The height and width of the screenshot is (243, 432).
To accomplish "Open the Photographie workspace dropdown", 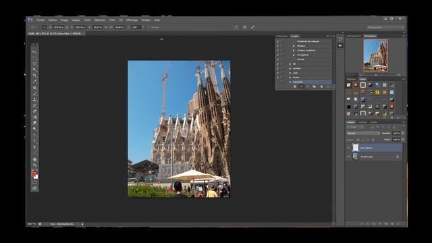I will coord(385,27).
